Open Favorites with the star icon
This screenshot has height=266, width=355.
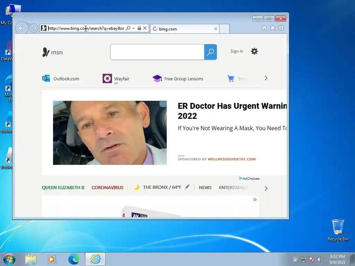pyautogui.click(x=272, y=28)
